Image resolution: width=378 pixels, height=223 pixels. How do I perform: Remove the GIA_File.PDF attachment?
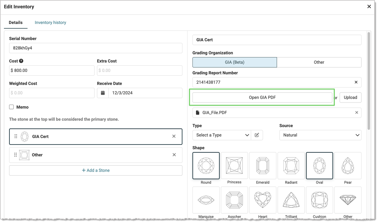[356, 113]
